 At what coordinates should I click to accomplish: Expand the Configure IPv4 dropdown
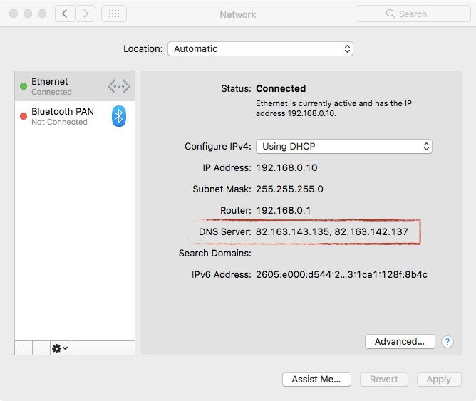[x=343, y=146]
